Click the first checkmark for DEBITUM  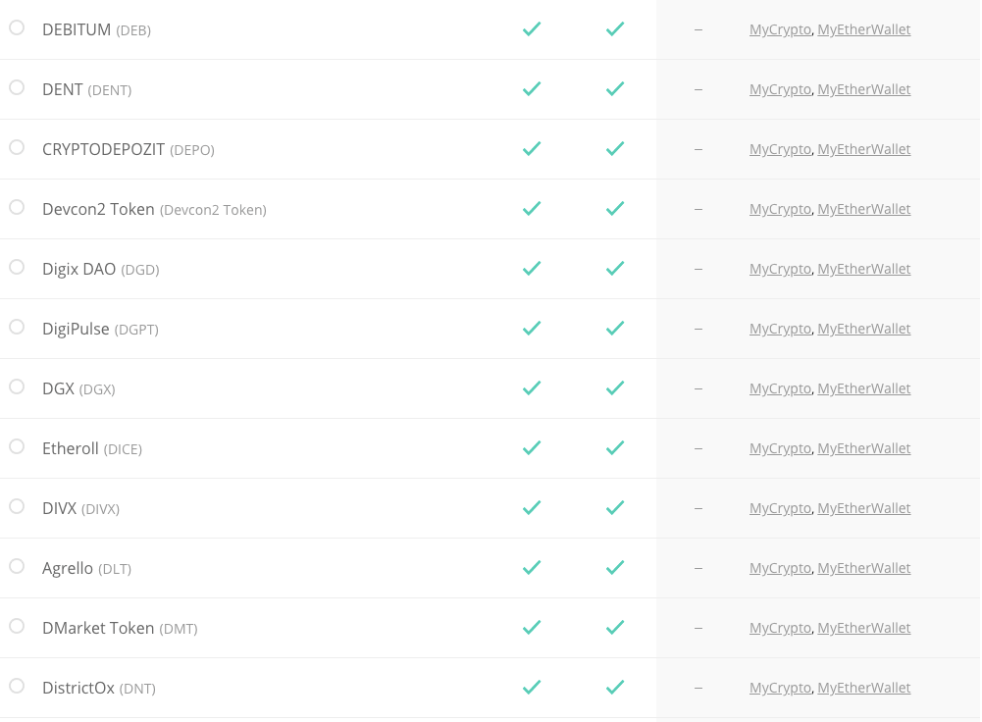tap(532, 29)
